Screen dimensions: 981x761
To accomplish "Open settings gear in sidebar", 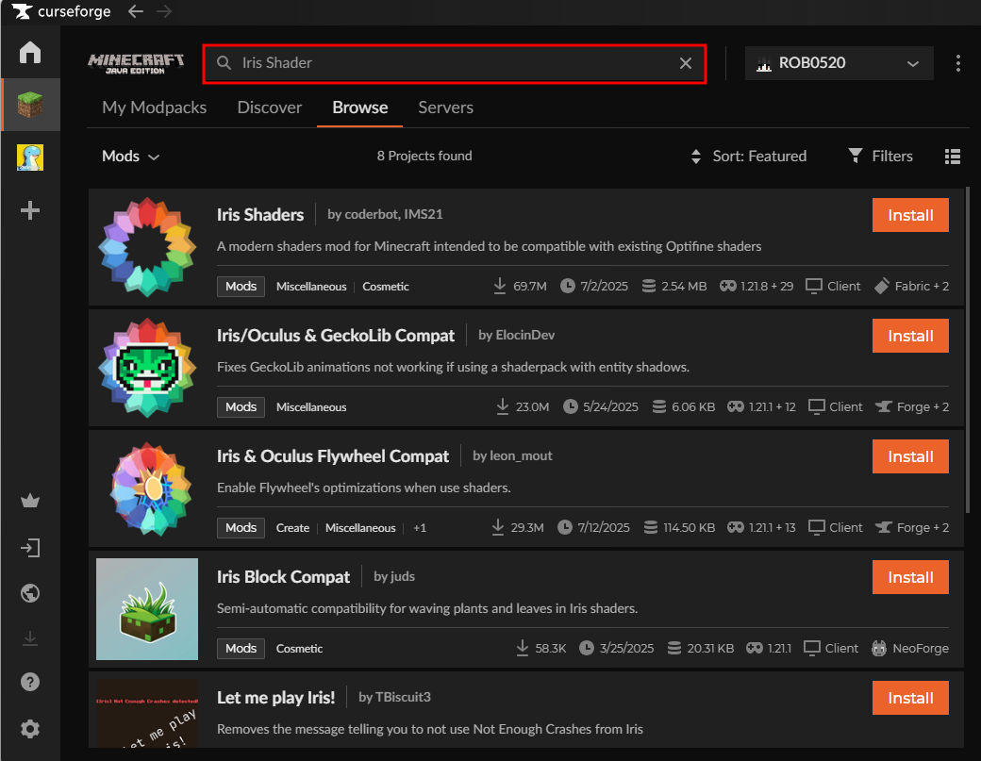I will click(30, 729).
